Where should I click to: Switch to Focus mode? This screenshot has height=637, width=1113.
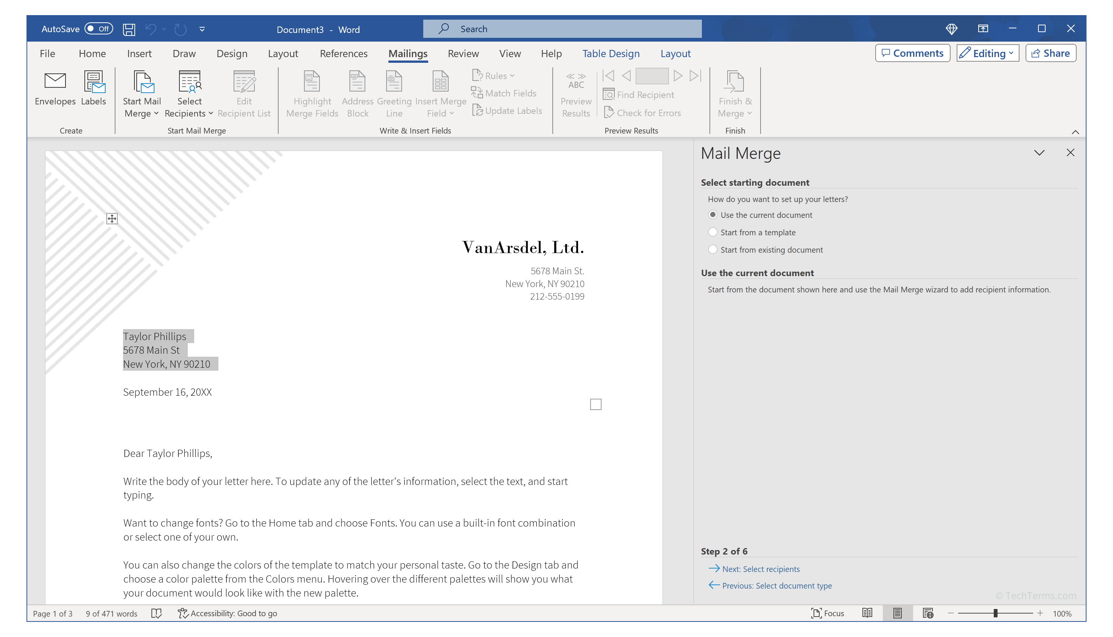(x=827, y=614)
